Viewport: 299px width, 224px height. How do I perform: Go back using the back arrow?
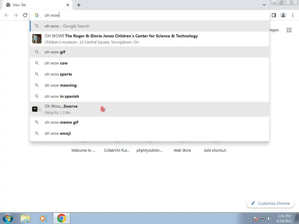6,15
